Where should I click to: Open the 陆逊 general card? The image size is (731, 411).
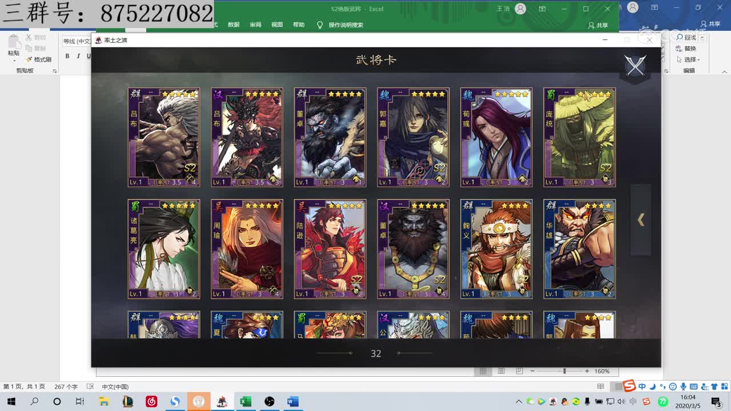[330, 249]
